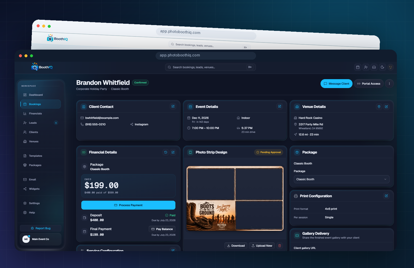Click the Message Client button
The image size is (414, 268).
[336, 84]
